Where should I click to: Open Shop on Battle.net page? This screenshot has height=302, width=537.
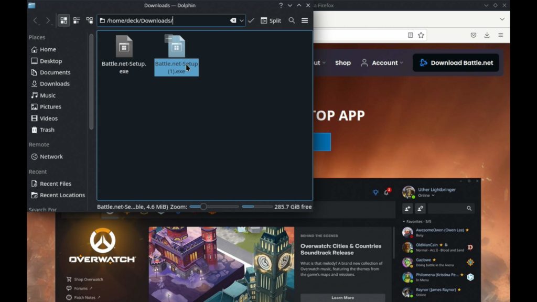click(x=343, y=63)
